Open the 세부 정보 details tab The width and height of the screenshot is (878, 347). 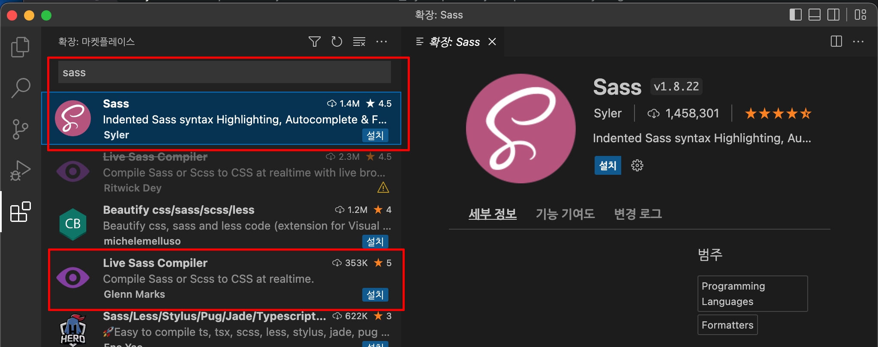(x=492, y=213)
